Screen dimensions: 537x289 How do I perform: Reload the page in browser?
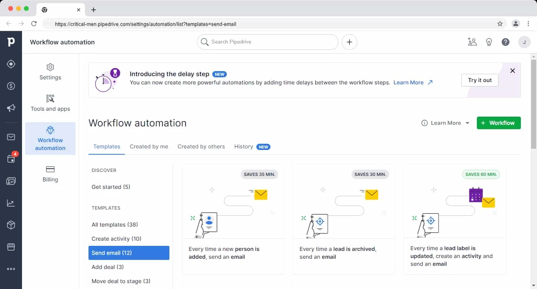point(34,24)
